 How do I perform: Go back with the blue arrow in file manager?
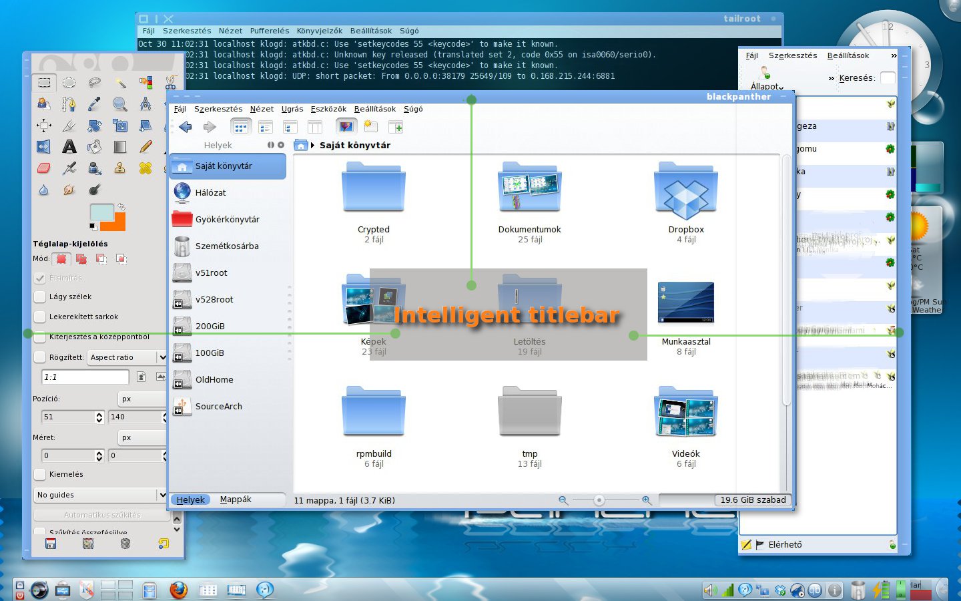[x=186, y=127]
